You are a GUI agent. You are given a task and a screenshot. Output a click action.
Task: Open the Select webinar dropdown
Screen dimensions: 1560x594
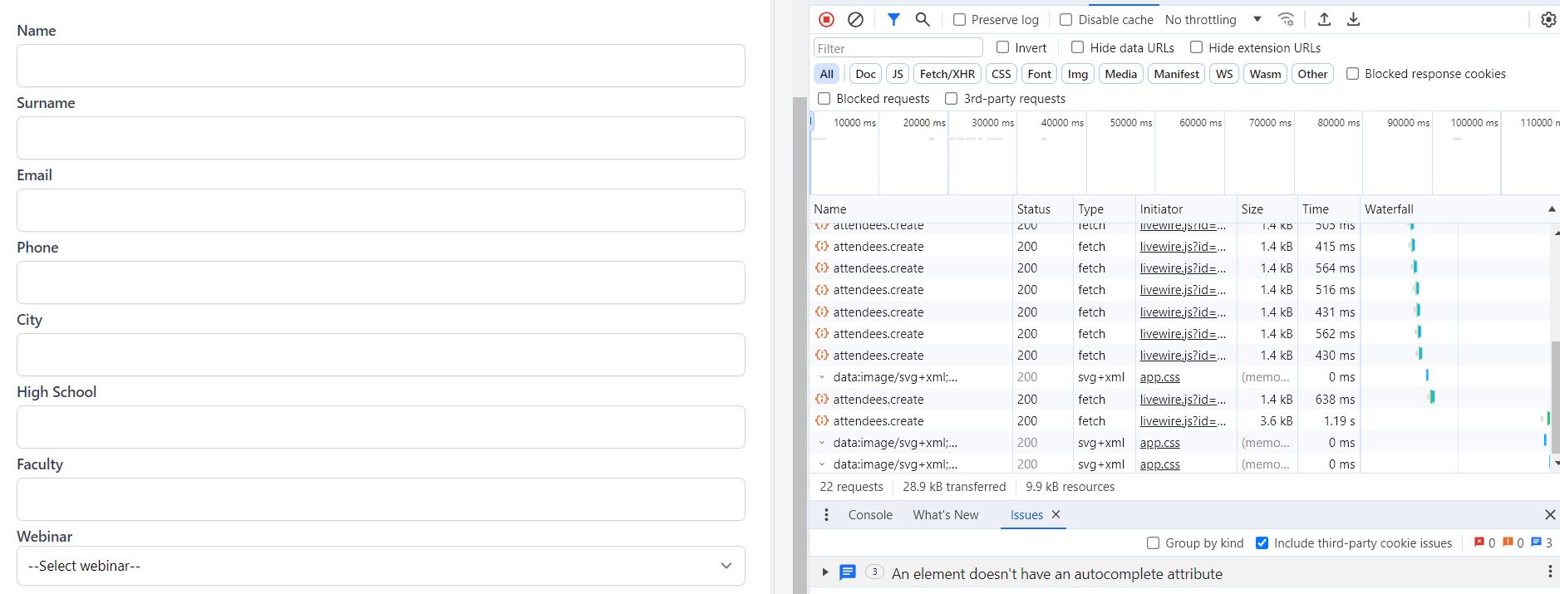(x=381, y=566)
